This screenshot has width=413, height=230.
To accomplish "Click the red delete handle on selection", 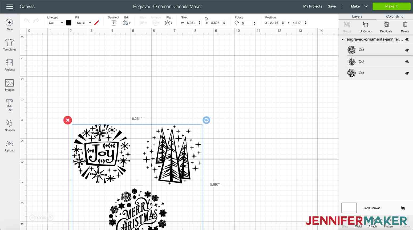I will [68, 120].
